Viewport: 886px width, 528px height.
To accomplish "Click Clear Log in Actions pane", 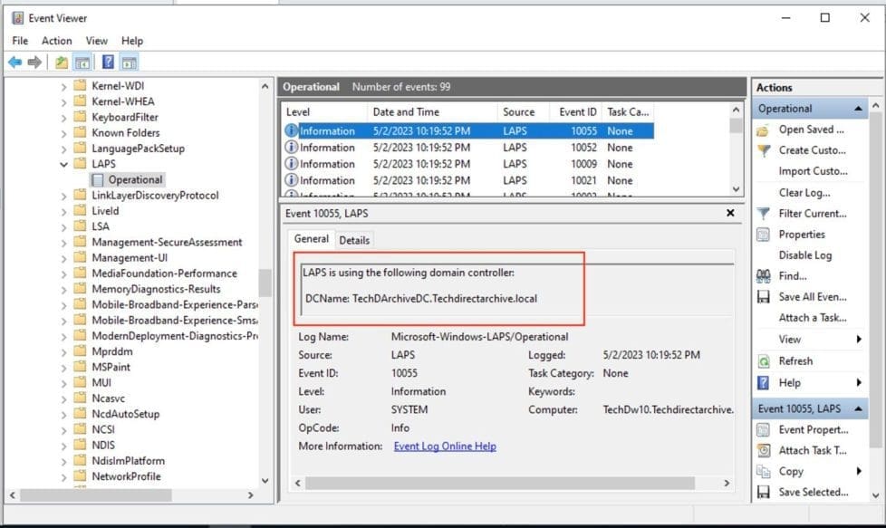I will point(804,193).
